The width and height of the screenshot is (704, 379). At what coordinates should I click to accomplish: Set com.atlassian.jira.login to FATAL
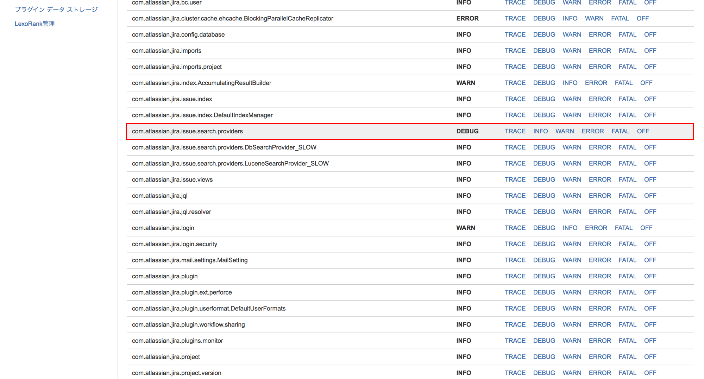pyautogui.click(x=623, y=228)
